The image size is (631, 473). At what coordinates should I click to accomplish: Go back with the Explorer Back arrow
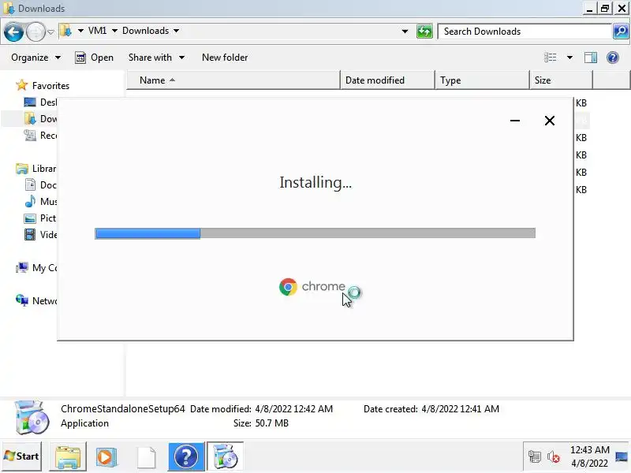[13, 32]
